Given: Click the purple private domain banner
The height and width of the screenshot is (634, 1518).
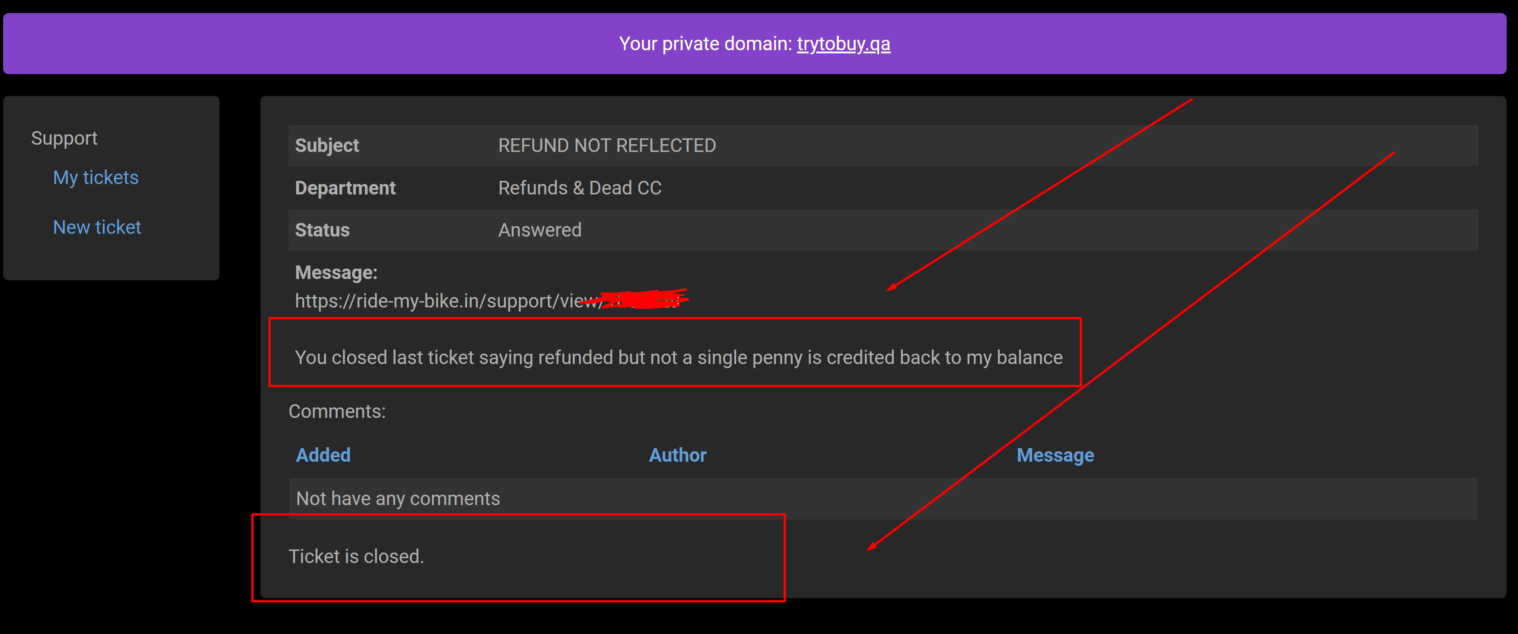Looking at the screenshot, I should click(754, 43).
